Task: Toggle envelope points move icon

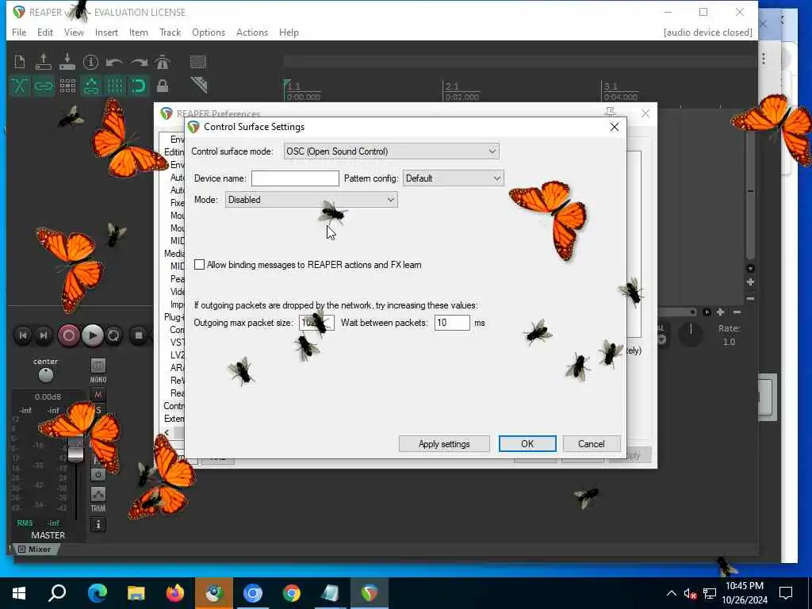Action: point(91,86)
